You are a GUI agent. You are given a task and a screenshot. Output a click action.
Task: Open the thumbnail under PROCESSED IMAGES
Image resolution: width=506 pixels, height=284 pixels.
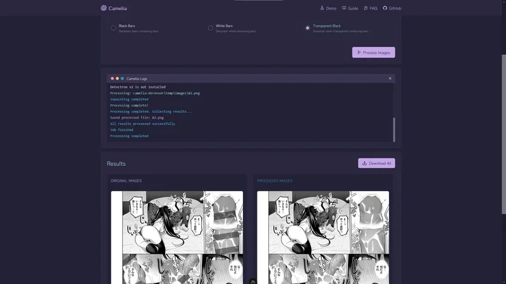(323, 238)
